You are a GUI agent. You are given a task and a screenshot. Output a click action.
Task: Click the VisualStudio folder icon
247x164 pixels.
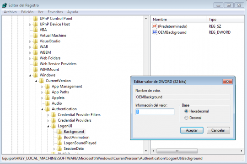[36, 41]
